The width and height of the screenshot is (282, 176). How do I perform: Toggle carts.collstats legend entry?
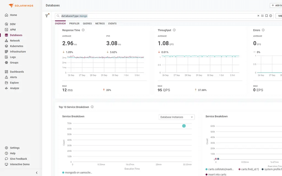219,169
